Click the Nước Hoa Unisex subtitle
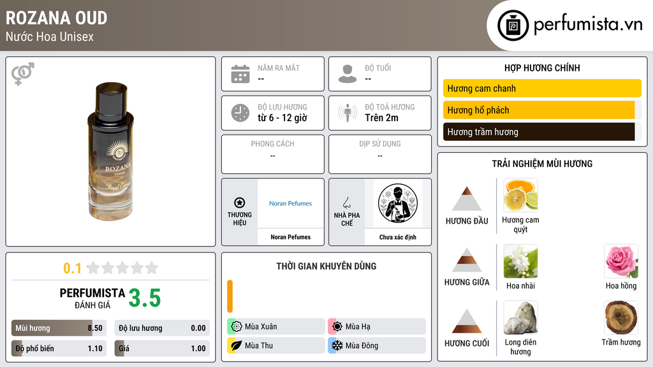Viewport: 653px width, 367px height. pyautogui.click(x=50, y=36)
